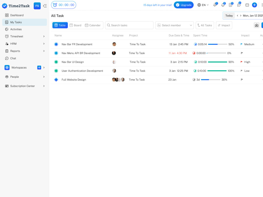Screen dimensions: 263x197
Task: Click the 90% progress bar of Nav Bar UI Design
Action: point(218,62)
